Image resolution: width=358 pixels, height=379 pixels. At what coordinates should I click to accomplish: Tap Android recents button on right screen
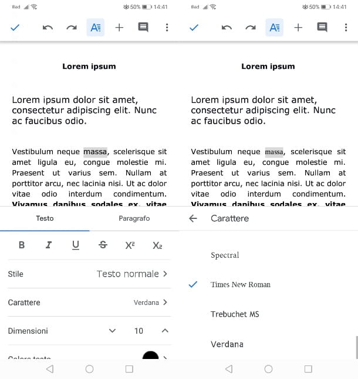[308, 369]
